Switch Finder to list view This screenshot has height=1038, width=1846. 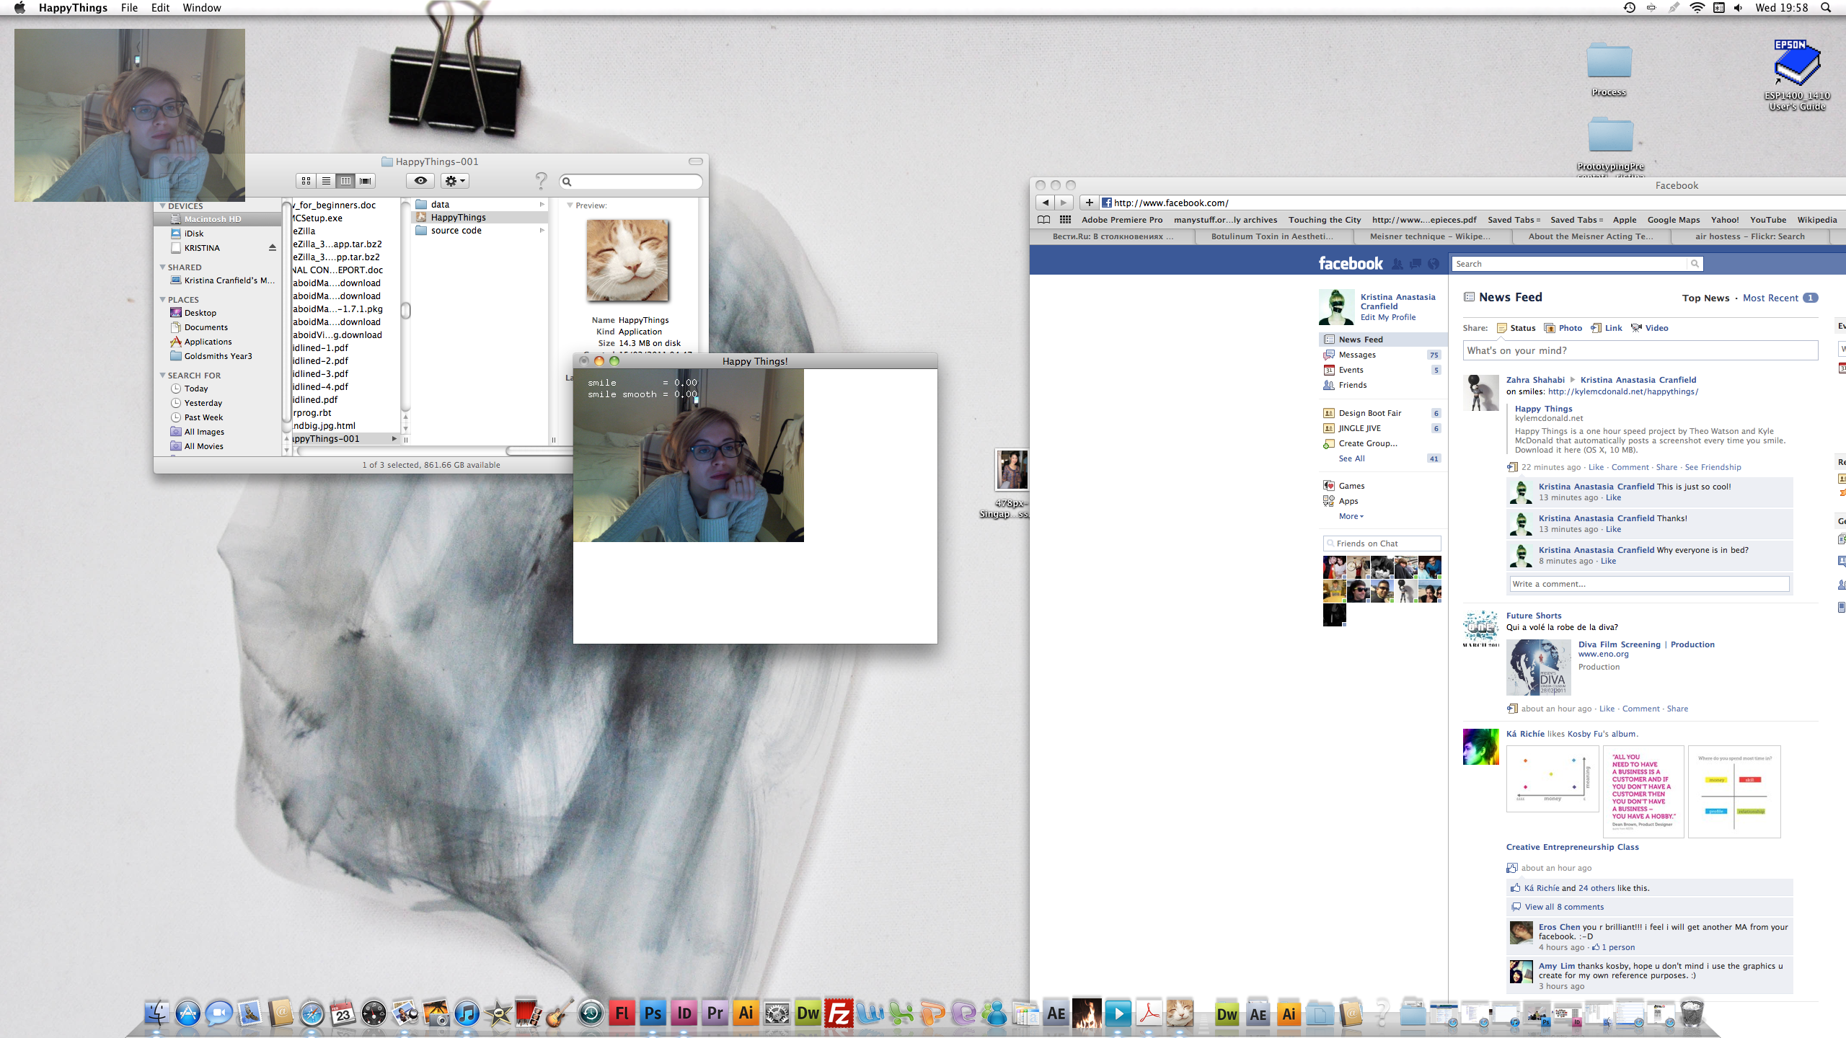tap(326, 181)
